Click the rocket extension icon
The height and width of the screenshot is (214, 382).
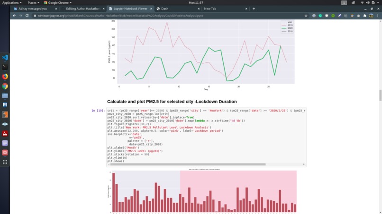(x=339, y=16)
